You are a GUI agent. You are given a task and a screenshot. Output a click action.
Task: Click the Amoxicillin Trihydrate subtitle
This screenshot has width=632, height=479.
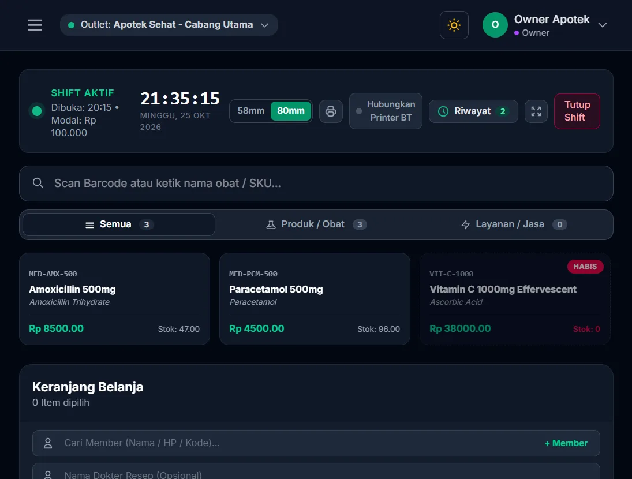pyautogui.click(x=69, y=302)
